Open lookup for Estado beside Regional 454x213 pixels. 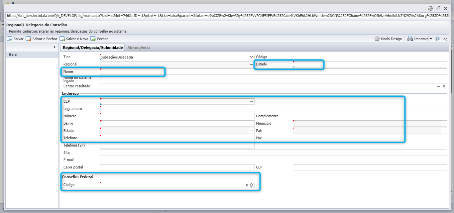coord(444,64)
